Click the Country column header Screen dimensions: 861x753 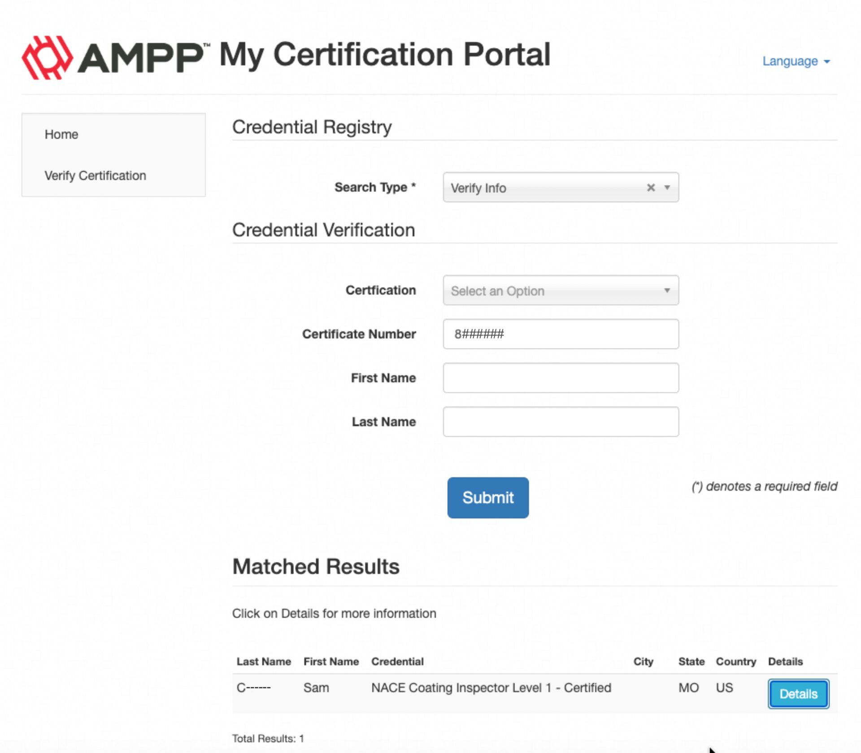[735, 662]
